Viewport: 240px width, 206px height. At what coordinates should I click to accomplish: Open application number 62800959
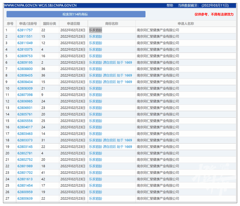point(25,192)
